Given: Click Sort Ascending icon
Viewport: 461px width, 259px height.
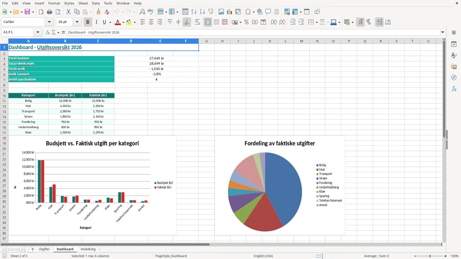Looking at the screenshot, I should tap(194, 12).
